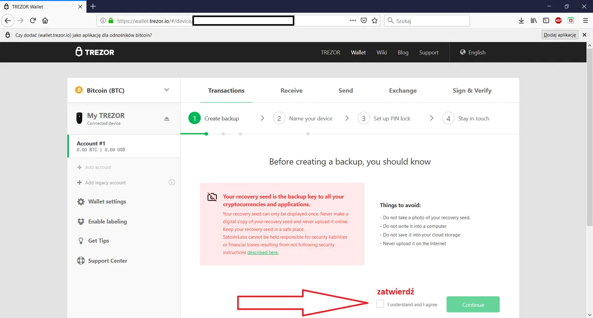Viewport: 593px width, 318px height.
Task: Click Add legacy account
Action: 105,183
